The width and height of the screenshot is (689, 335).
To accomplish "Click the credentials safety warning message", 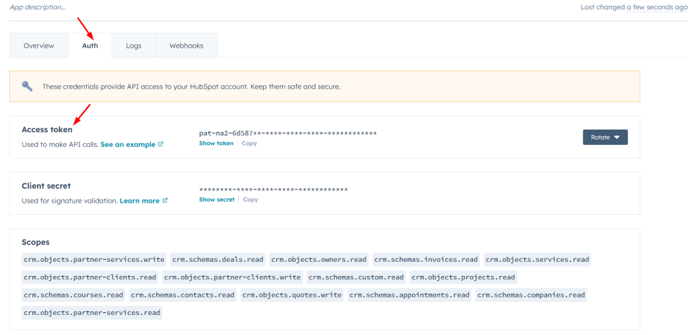I will [x=191, y=87].
